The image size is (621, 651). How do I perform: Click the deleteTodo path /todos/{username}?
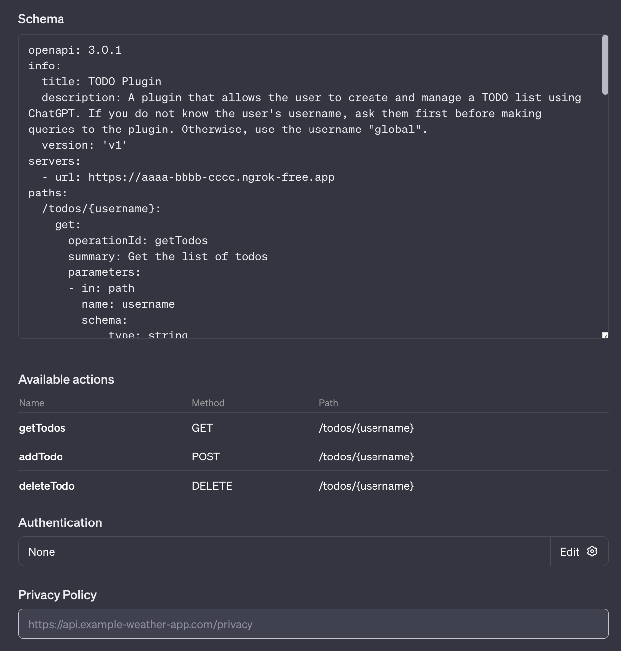coord(367,486)
